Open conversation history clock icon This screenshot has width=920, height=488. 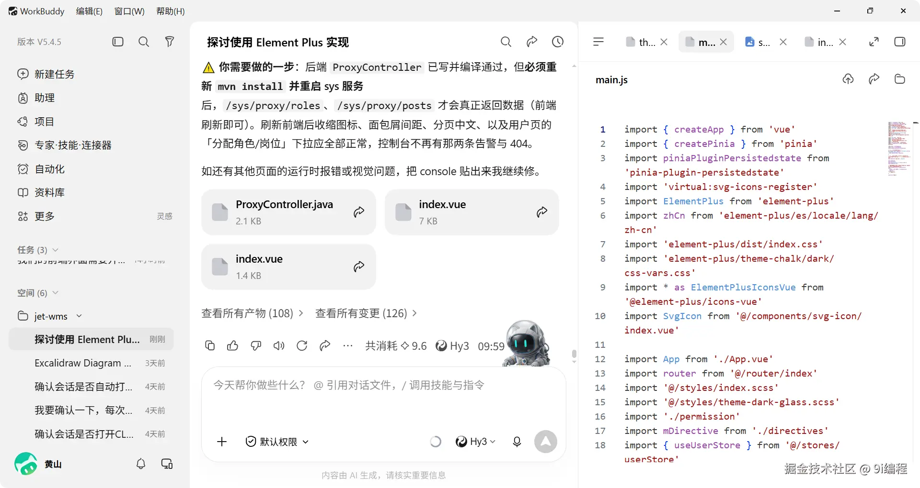click(558, 42)
